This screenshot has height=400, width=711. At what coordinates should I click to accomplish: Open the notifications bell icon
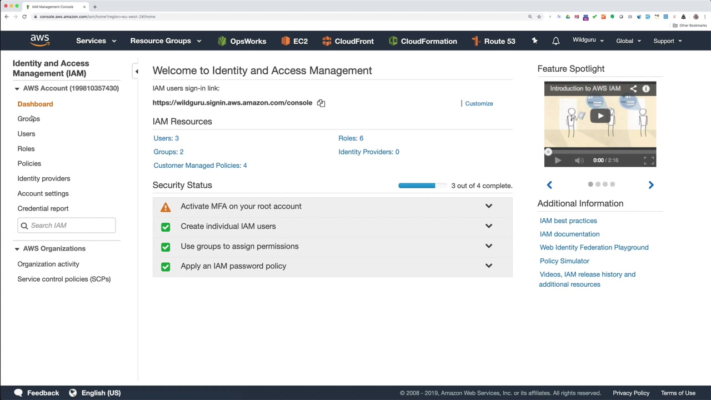pyautogui.click(x=555, y=41)
